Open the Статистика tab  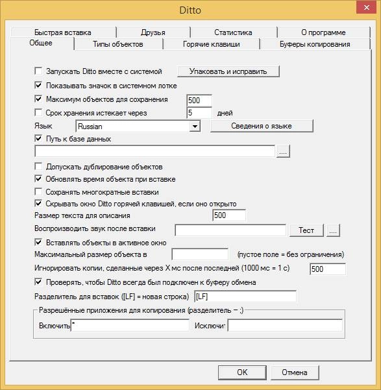click(x=234, y=32)
